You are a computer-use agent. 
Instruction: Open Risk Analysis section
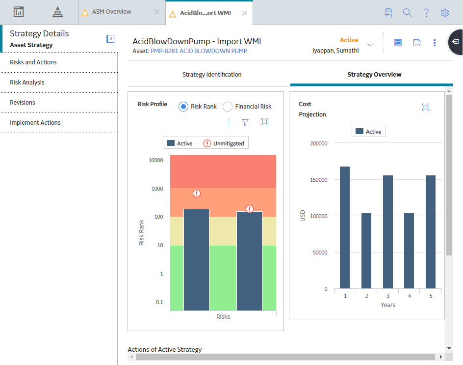[x=59, y=82]
